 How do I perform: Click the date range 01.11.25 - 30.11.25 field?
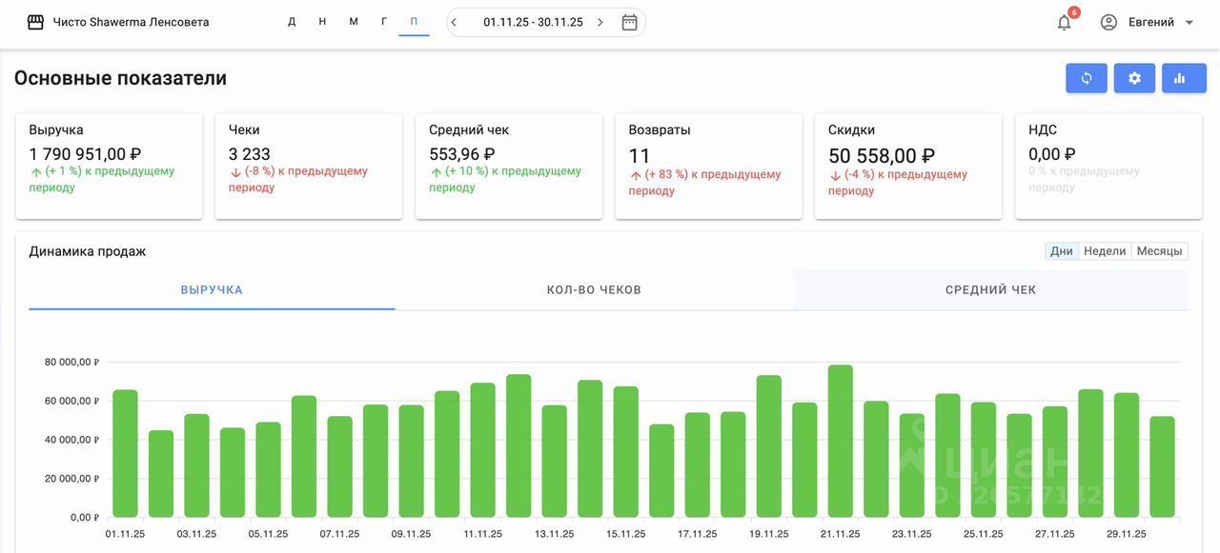533,22
